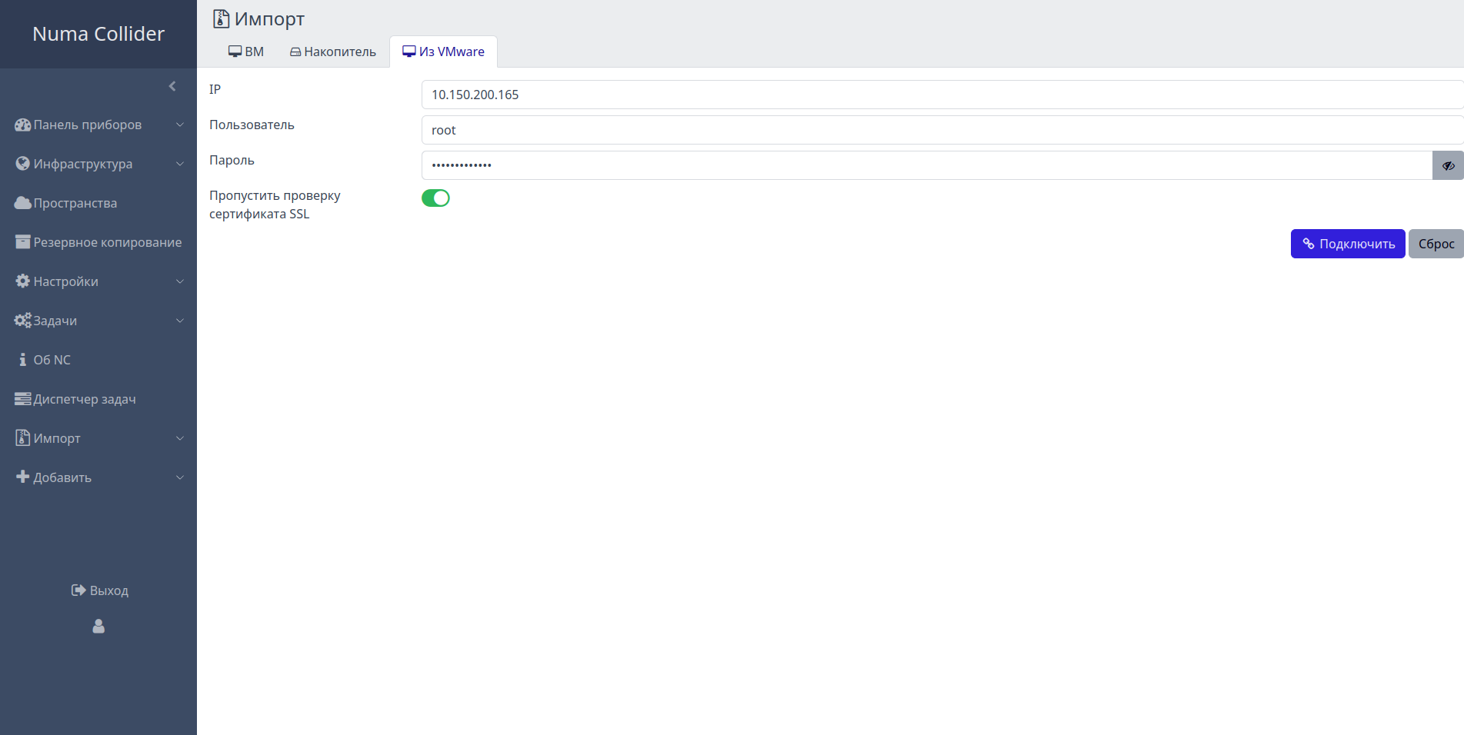This screenshot has height=735, width=1464.
Task: Focus the Пользователь input field
Action: (x=942, y=130)
